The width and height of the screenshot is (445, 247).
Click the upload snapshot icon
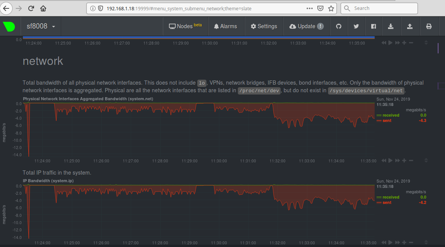pyautogui.click(x=410, y=26)
